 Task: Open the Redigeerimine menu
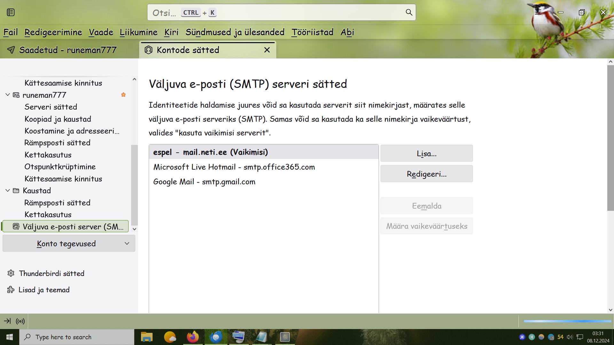click(x=53, y=32)
